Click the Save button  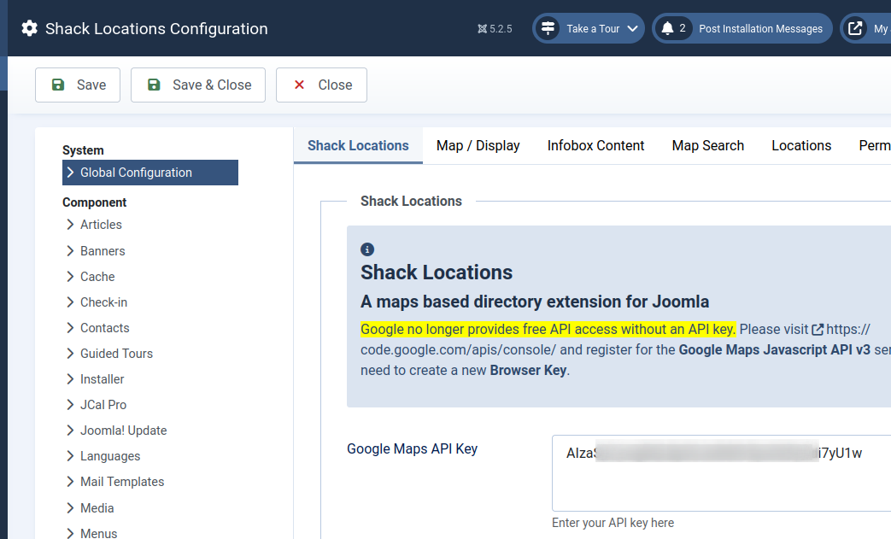(x=78, y=85)
